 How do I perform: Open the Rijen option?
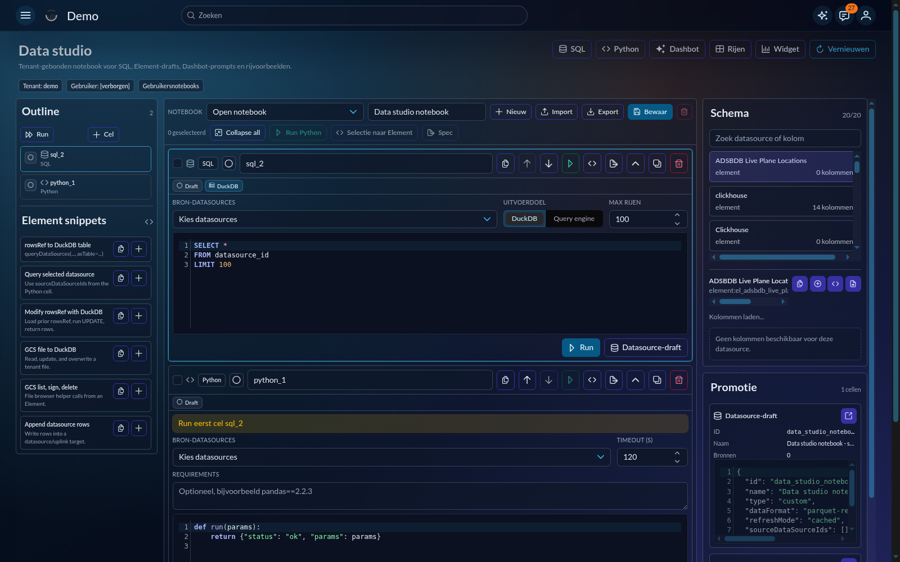click(730, 49)
